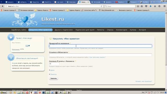The height and width of the screenshot is (94, 167).
Task: Open Накрутить «Мне нравится» menu item
Action: (40, 30)
